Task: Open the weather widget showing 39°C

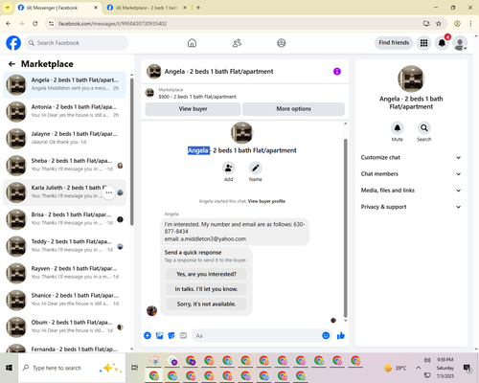Action: (x=396, y=368)
